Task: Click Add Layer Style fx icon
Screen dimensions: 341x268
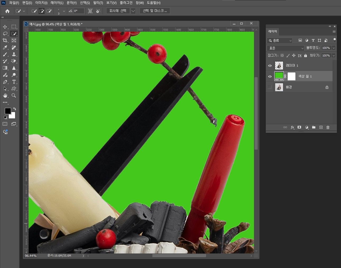Action: click(292, 127)
